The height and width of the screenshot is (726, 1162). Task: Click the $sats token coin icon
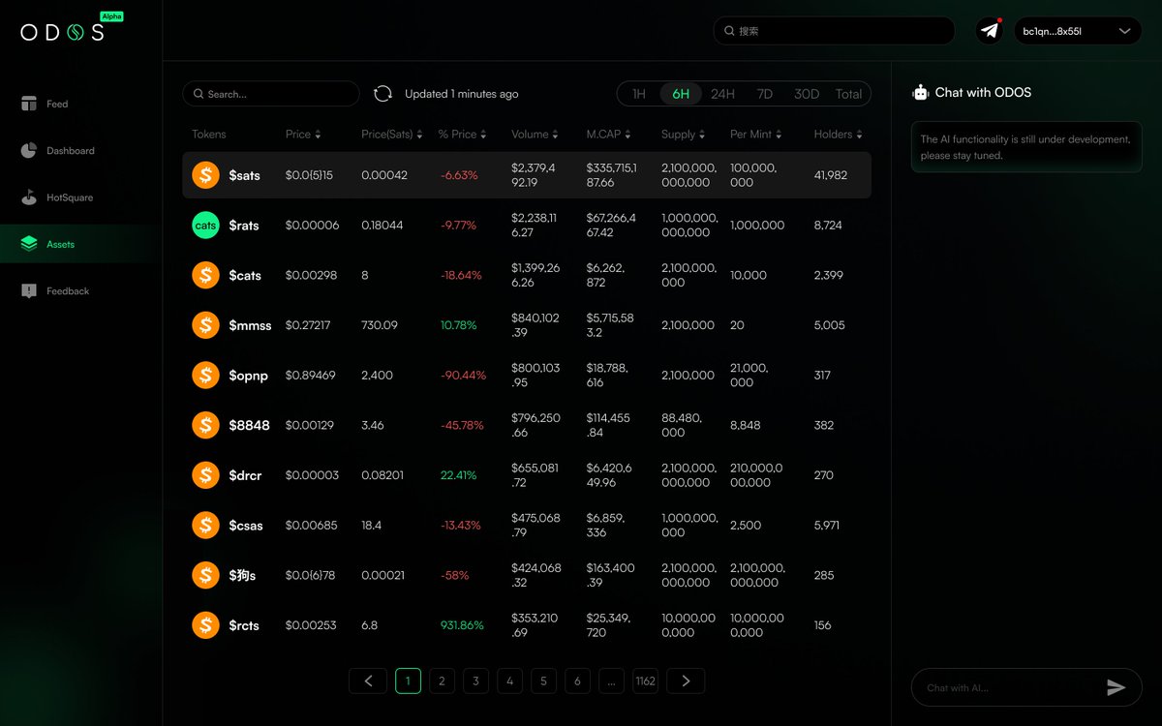click(205, 175)
